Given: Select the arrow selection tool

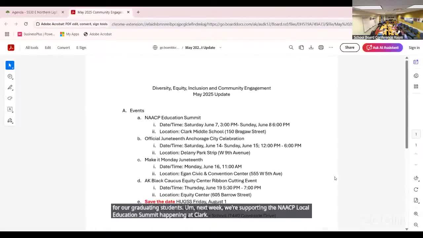Looking at the screenshot, I should (10, 65).
